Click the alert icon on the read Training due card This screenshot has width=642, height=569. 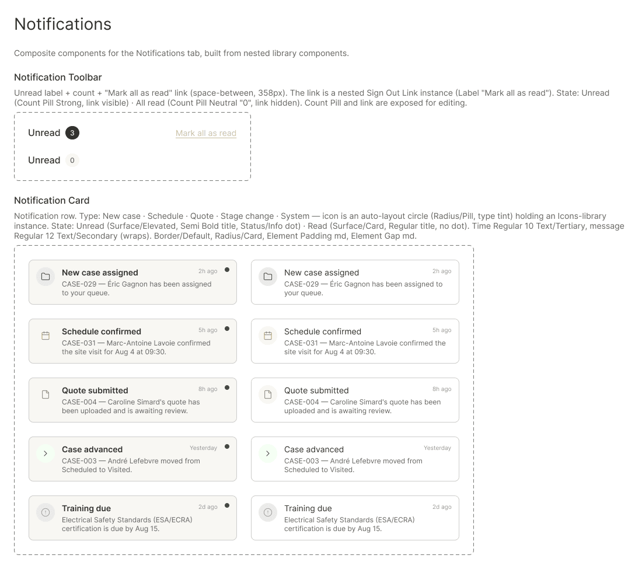268,512
